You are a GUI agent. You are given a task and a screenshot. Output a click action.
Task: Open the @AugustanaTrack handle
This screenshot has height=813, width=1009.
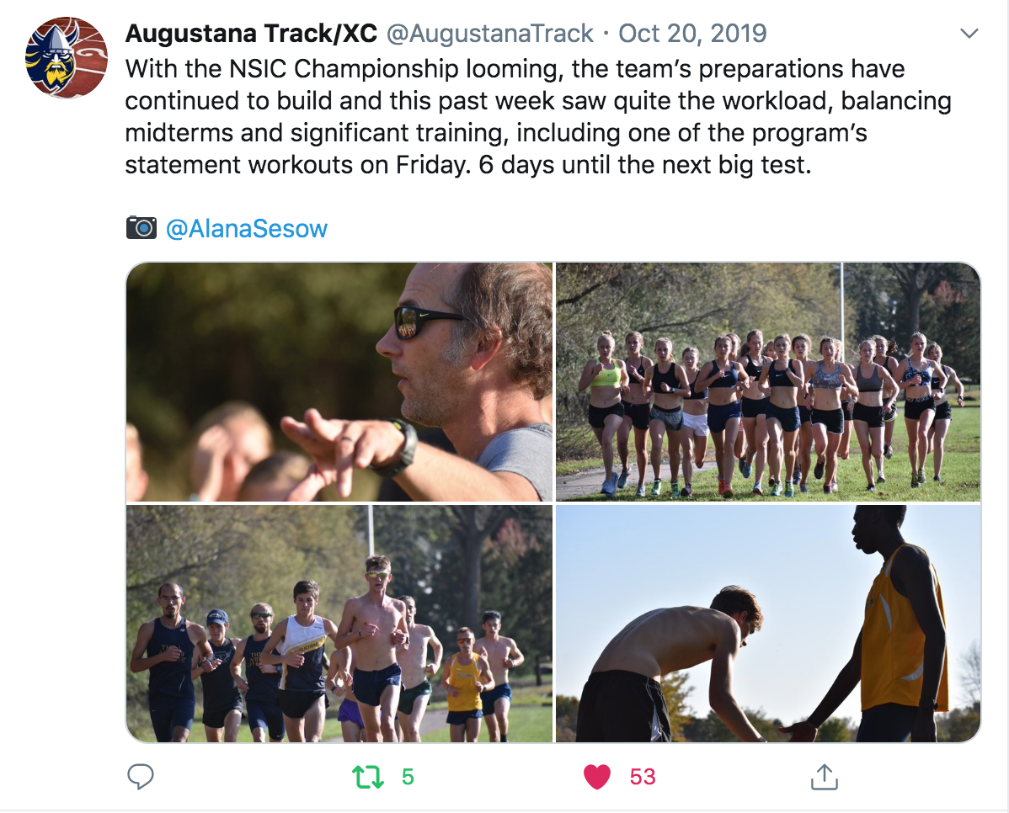click(x=489, y=34)
